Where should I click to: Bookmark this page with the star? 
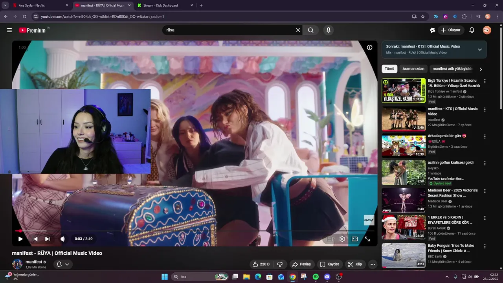(x=423, y=17)
